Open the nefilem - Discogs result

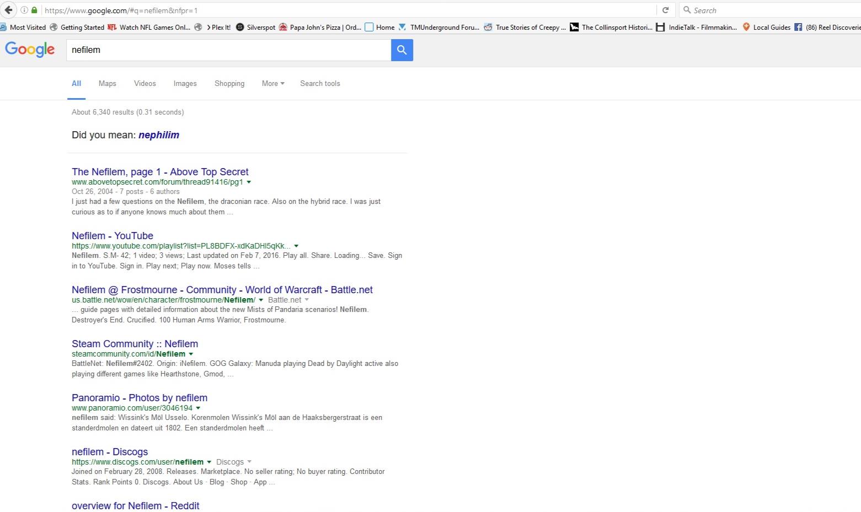click(110, 452)
